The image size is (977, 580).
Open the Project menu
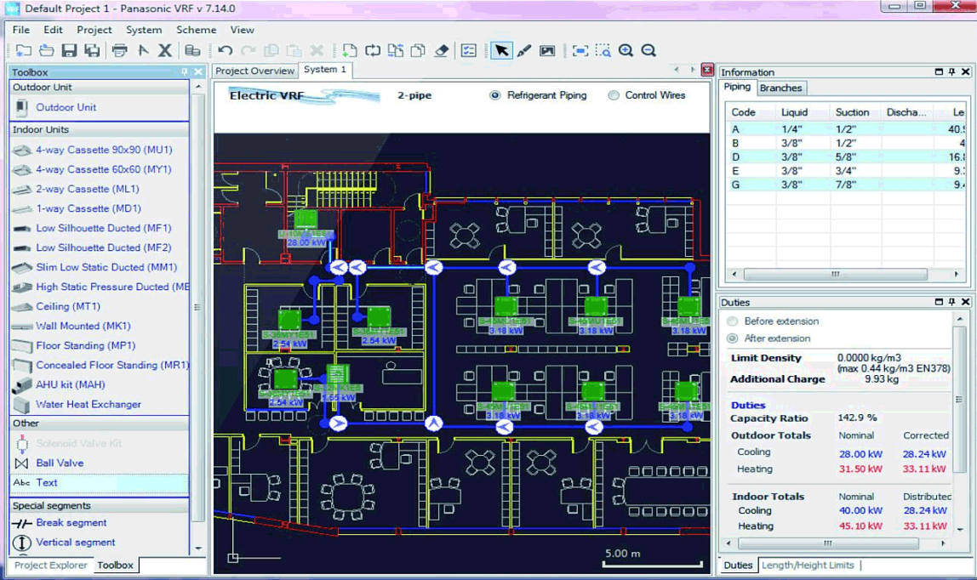[94, 30]
